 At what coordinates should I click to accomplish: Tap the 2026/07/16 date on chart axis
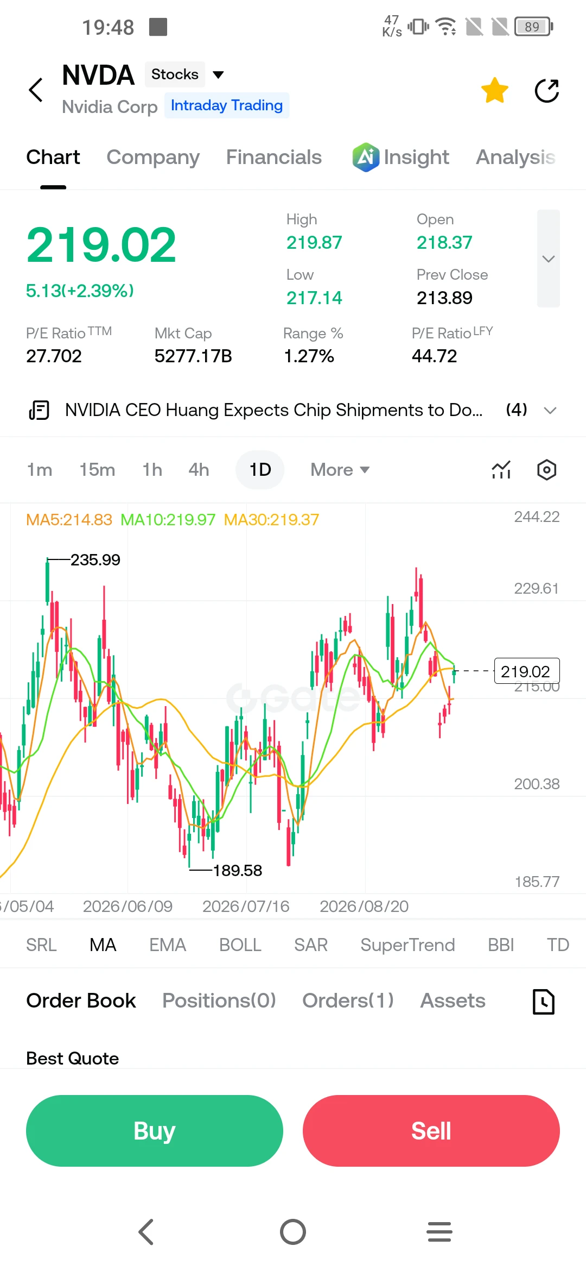[246, 907]
